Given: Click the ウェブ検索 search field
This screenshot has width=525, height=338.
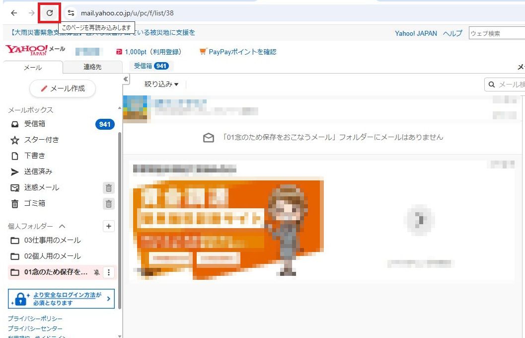Looking at the screenshot, I should point(496,34).
